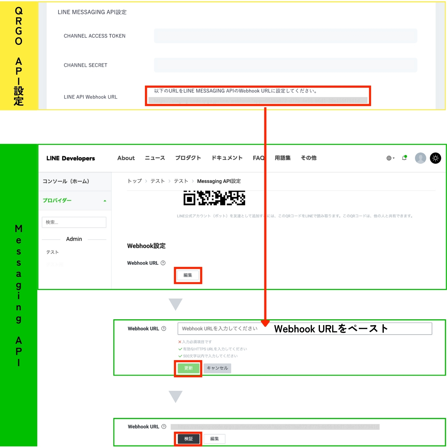Image resolution: width=447 pixels, height=447 pixels.
Task: Open the notification bell
Action: (405, 158)
